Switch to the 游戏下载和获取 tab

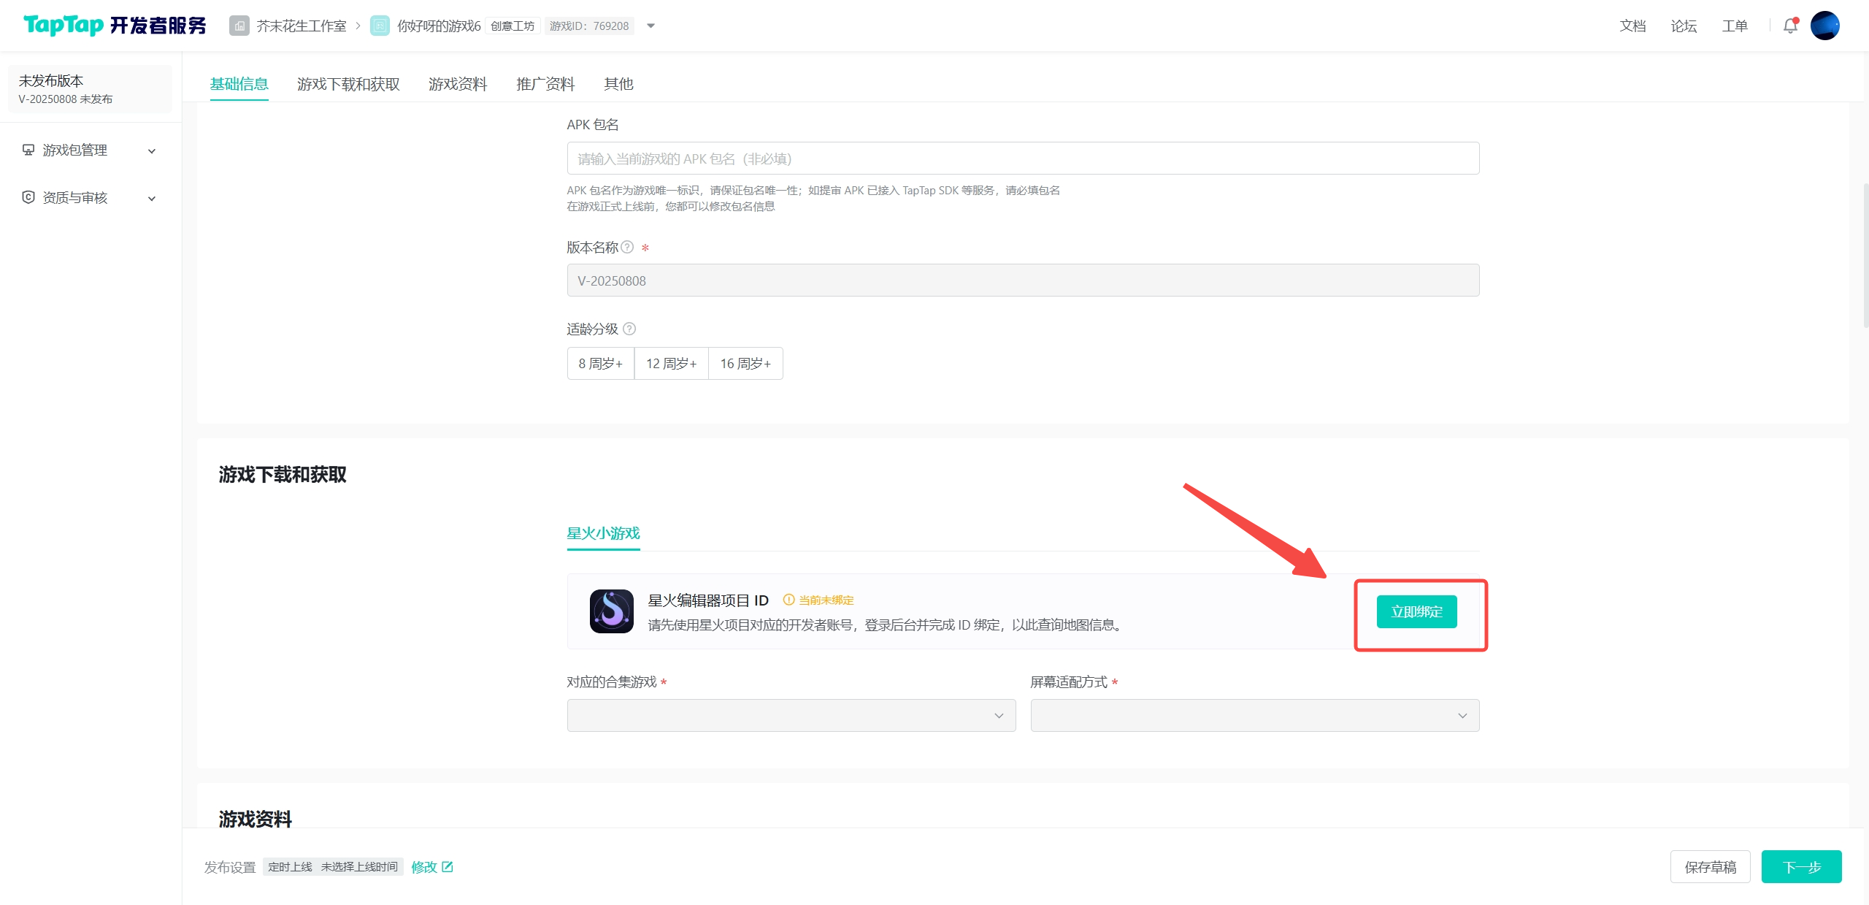click(x=348, y=84)
